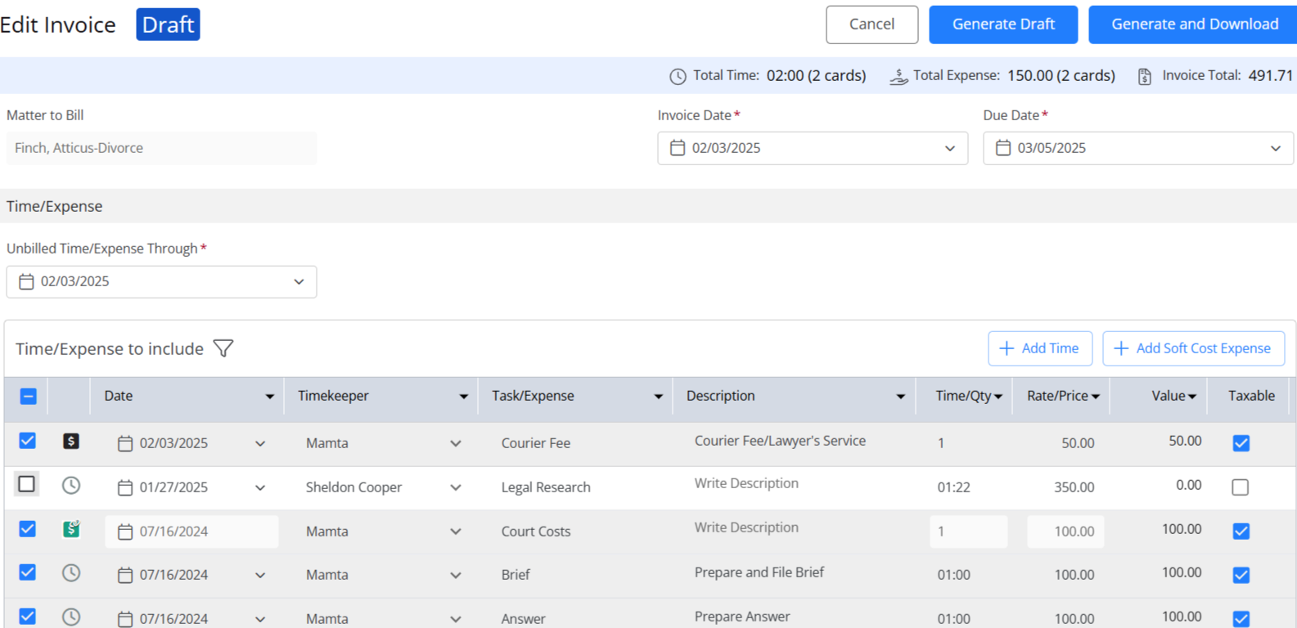Click Generate and Download button
The image size is (1297, 628).
tap(1194, 25)
